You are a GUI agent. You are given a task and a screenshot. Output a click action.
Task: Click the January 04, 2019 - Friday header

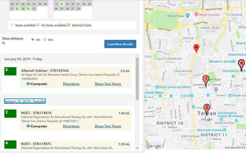(23, 59)
